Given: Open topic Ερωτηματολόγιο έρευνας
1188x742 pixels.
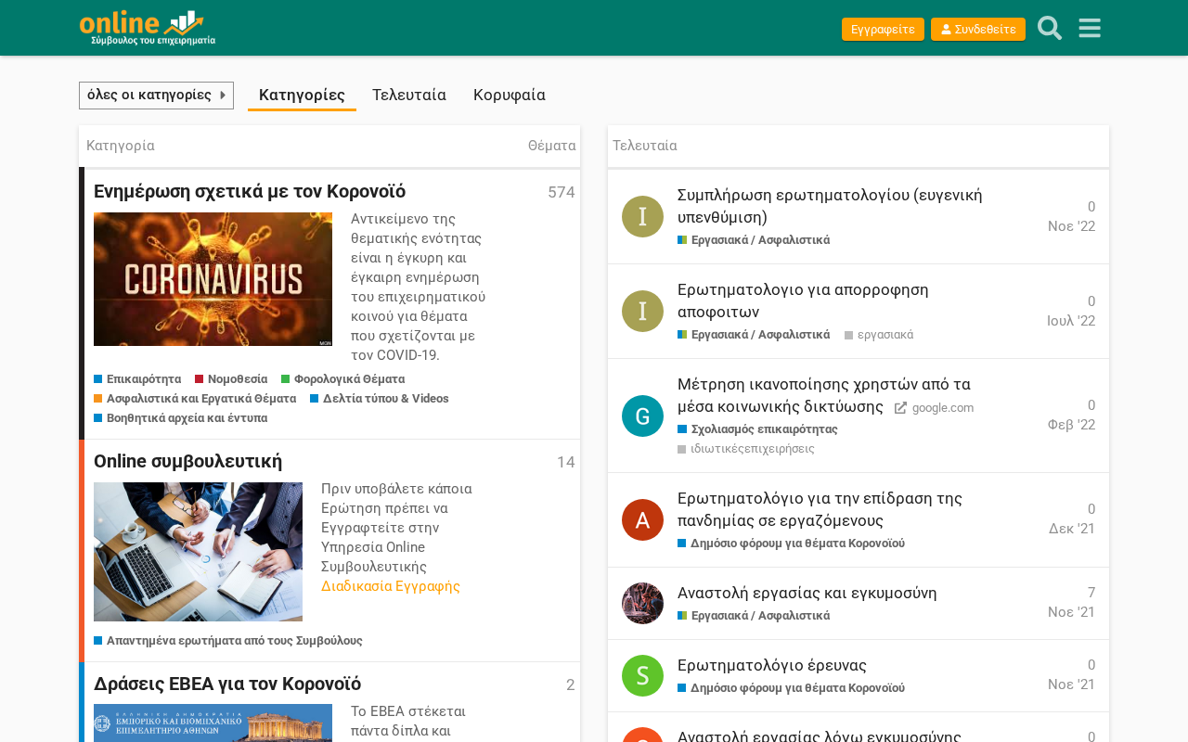Looking at the screenshot, I should [x=772, y=665].
